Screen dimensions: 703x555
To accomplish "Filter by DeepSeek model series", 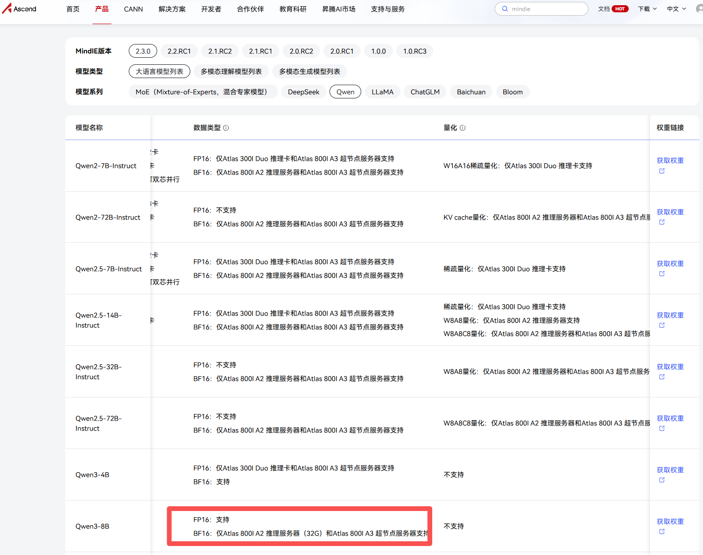I will pyautogui.click(x=303, y=92).
